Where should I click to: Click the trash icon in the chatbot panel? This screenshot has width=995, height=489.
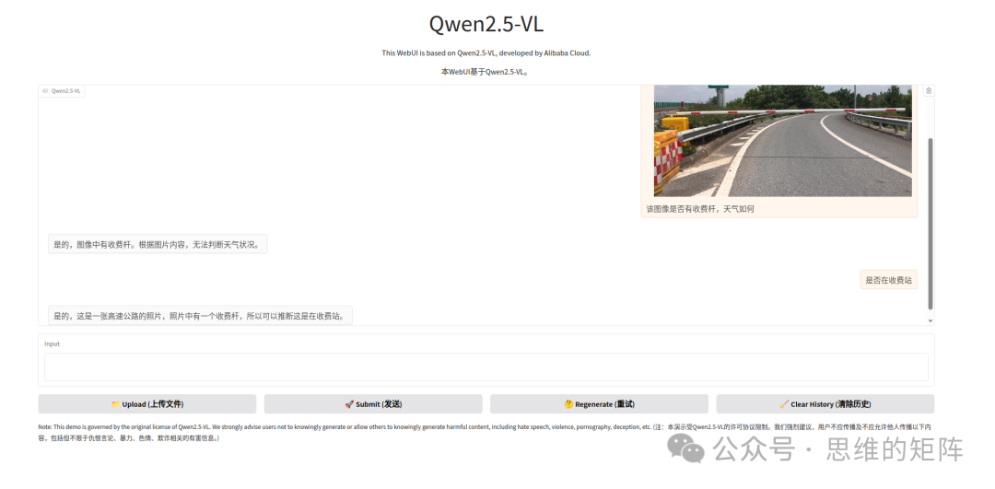click(929, 90)
